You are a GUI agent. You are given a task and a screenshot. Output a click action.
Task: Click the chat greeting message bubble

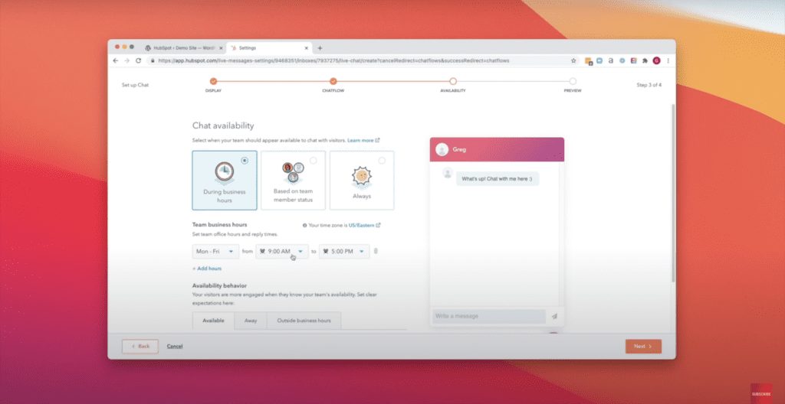(497, 178)
